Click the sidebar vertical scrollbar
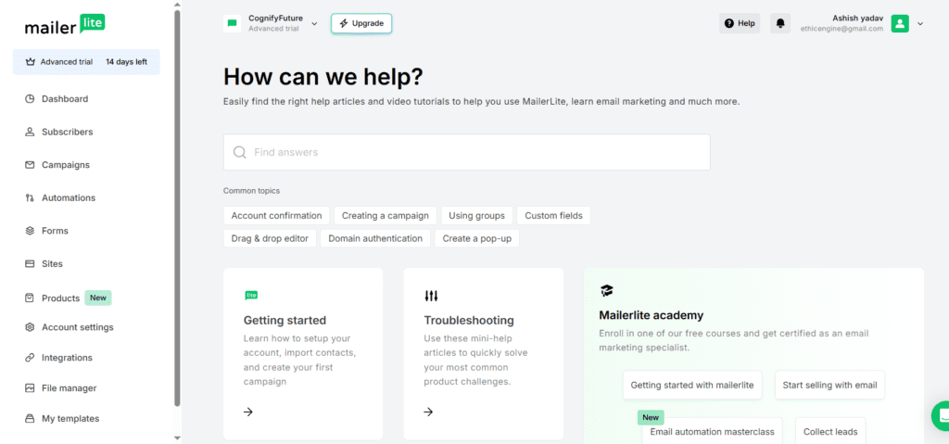This screenshot has height=444, width=949. tap(177, 208)
